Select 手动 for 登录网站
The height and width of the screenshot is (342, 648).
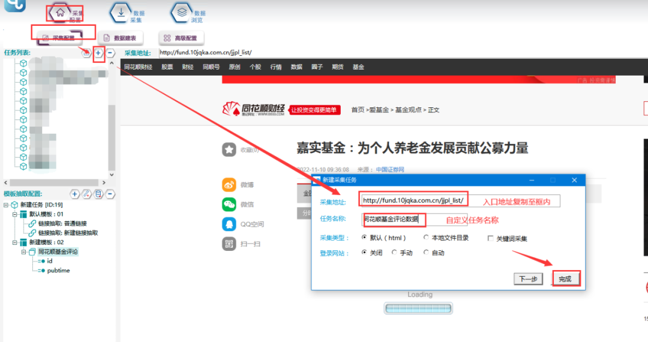(394, 253)
